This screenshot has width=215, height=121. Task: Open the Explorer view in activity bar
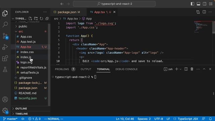tap(5, 13)
